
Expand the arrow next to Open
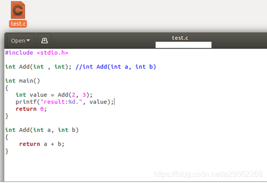click(28, 40)
